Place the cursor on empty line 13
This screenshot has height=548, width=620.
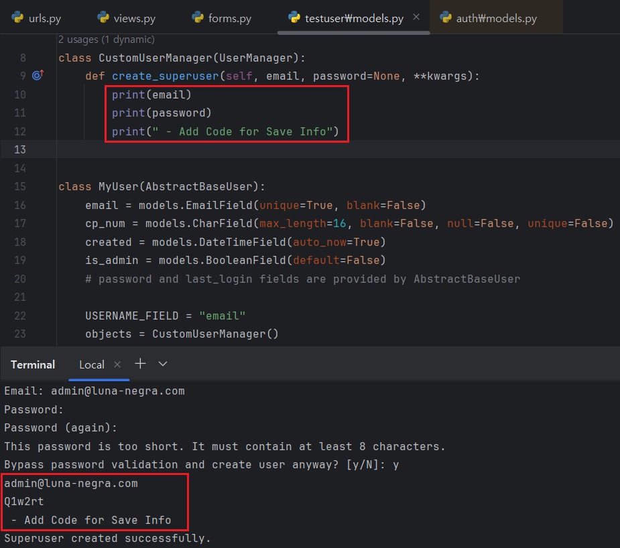coord(268,149)
